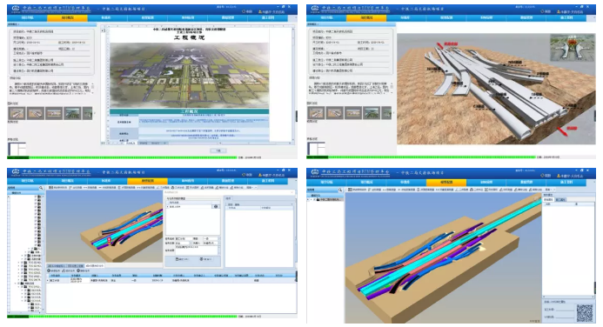Open first image thumbnail in top-left window gallery
This screenshot has height=327, width=603.
(x=17, y=113)
